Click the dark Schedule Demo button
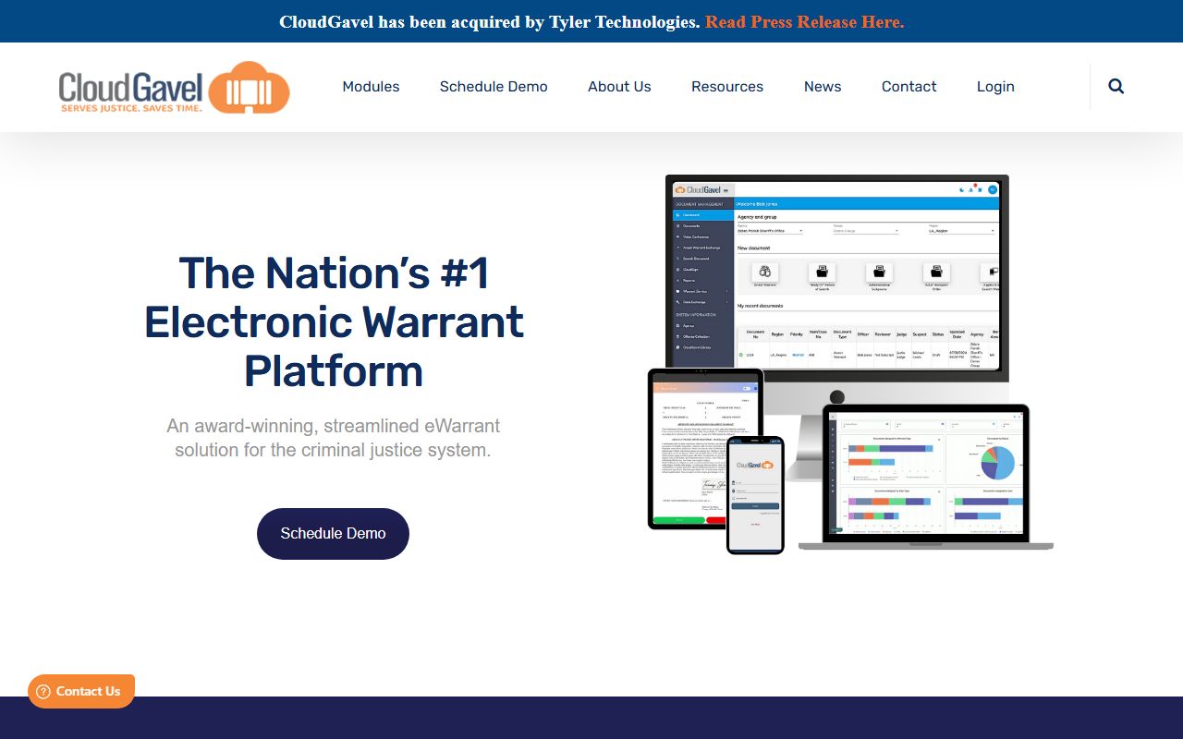Viewport: 1183px width, 739px height. (333, 533)
